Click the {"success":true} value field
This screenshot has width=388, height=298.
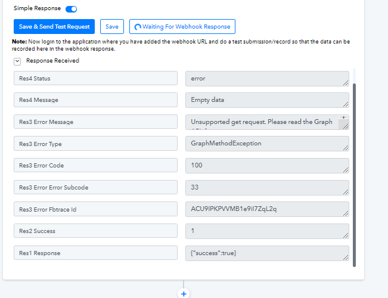pos(267,253)
